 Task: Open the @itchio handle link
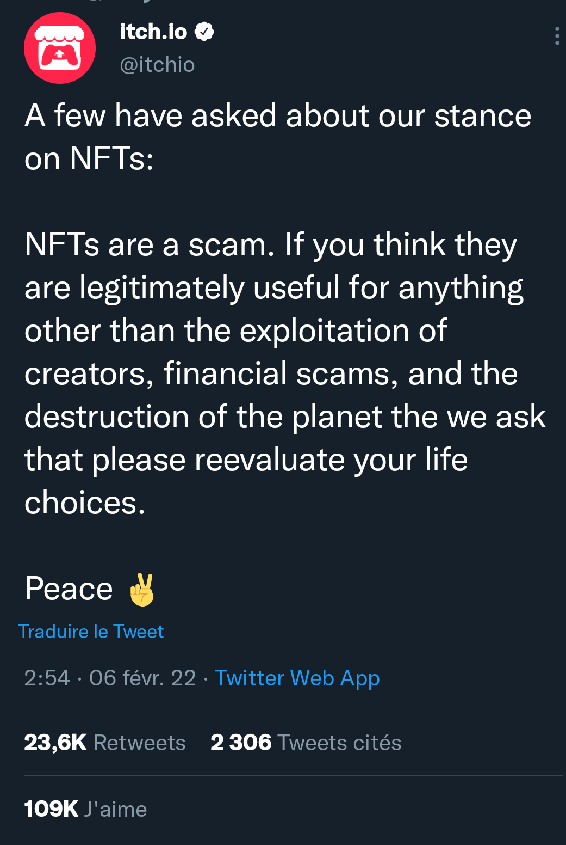(x=157, y=65)
